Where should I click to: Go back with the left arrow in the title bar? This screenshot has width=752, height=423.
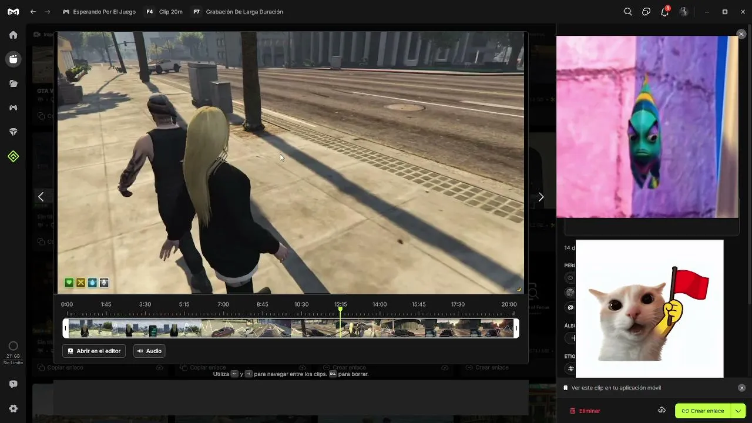pos(33,12)
